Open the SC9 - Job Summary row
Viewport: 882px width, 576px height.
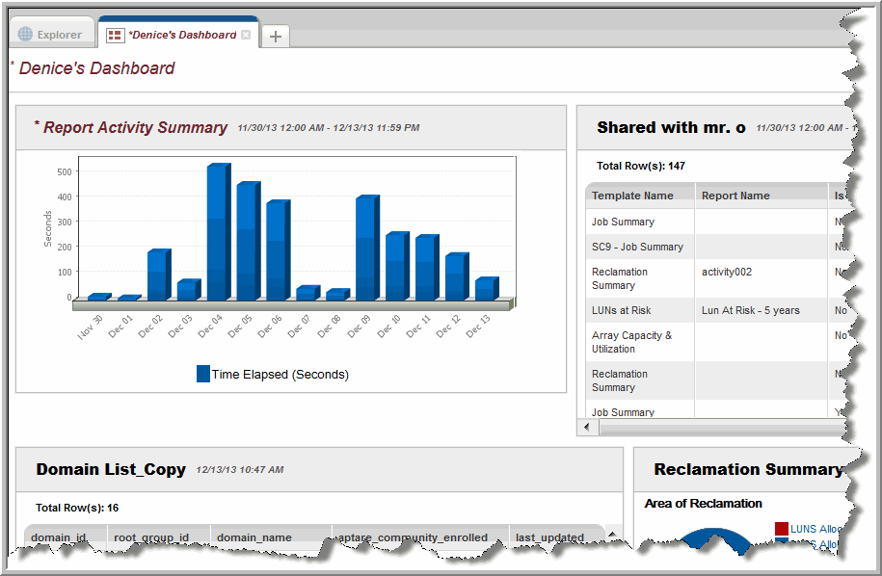pyautogui.click(x=637, y=247)
